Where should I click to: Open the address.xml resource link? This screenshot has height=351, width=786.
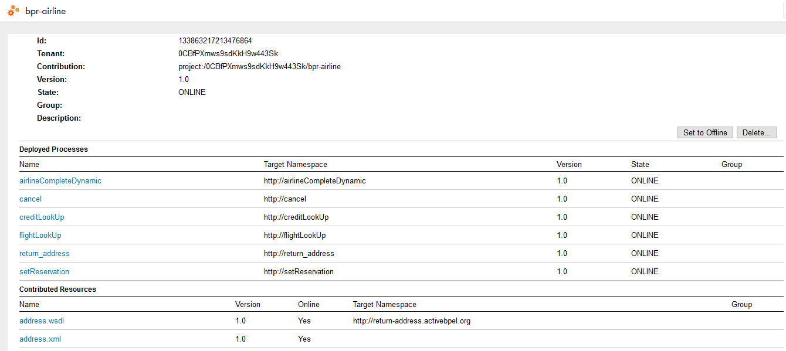tap(40, 339)
